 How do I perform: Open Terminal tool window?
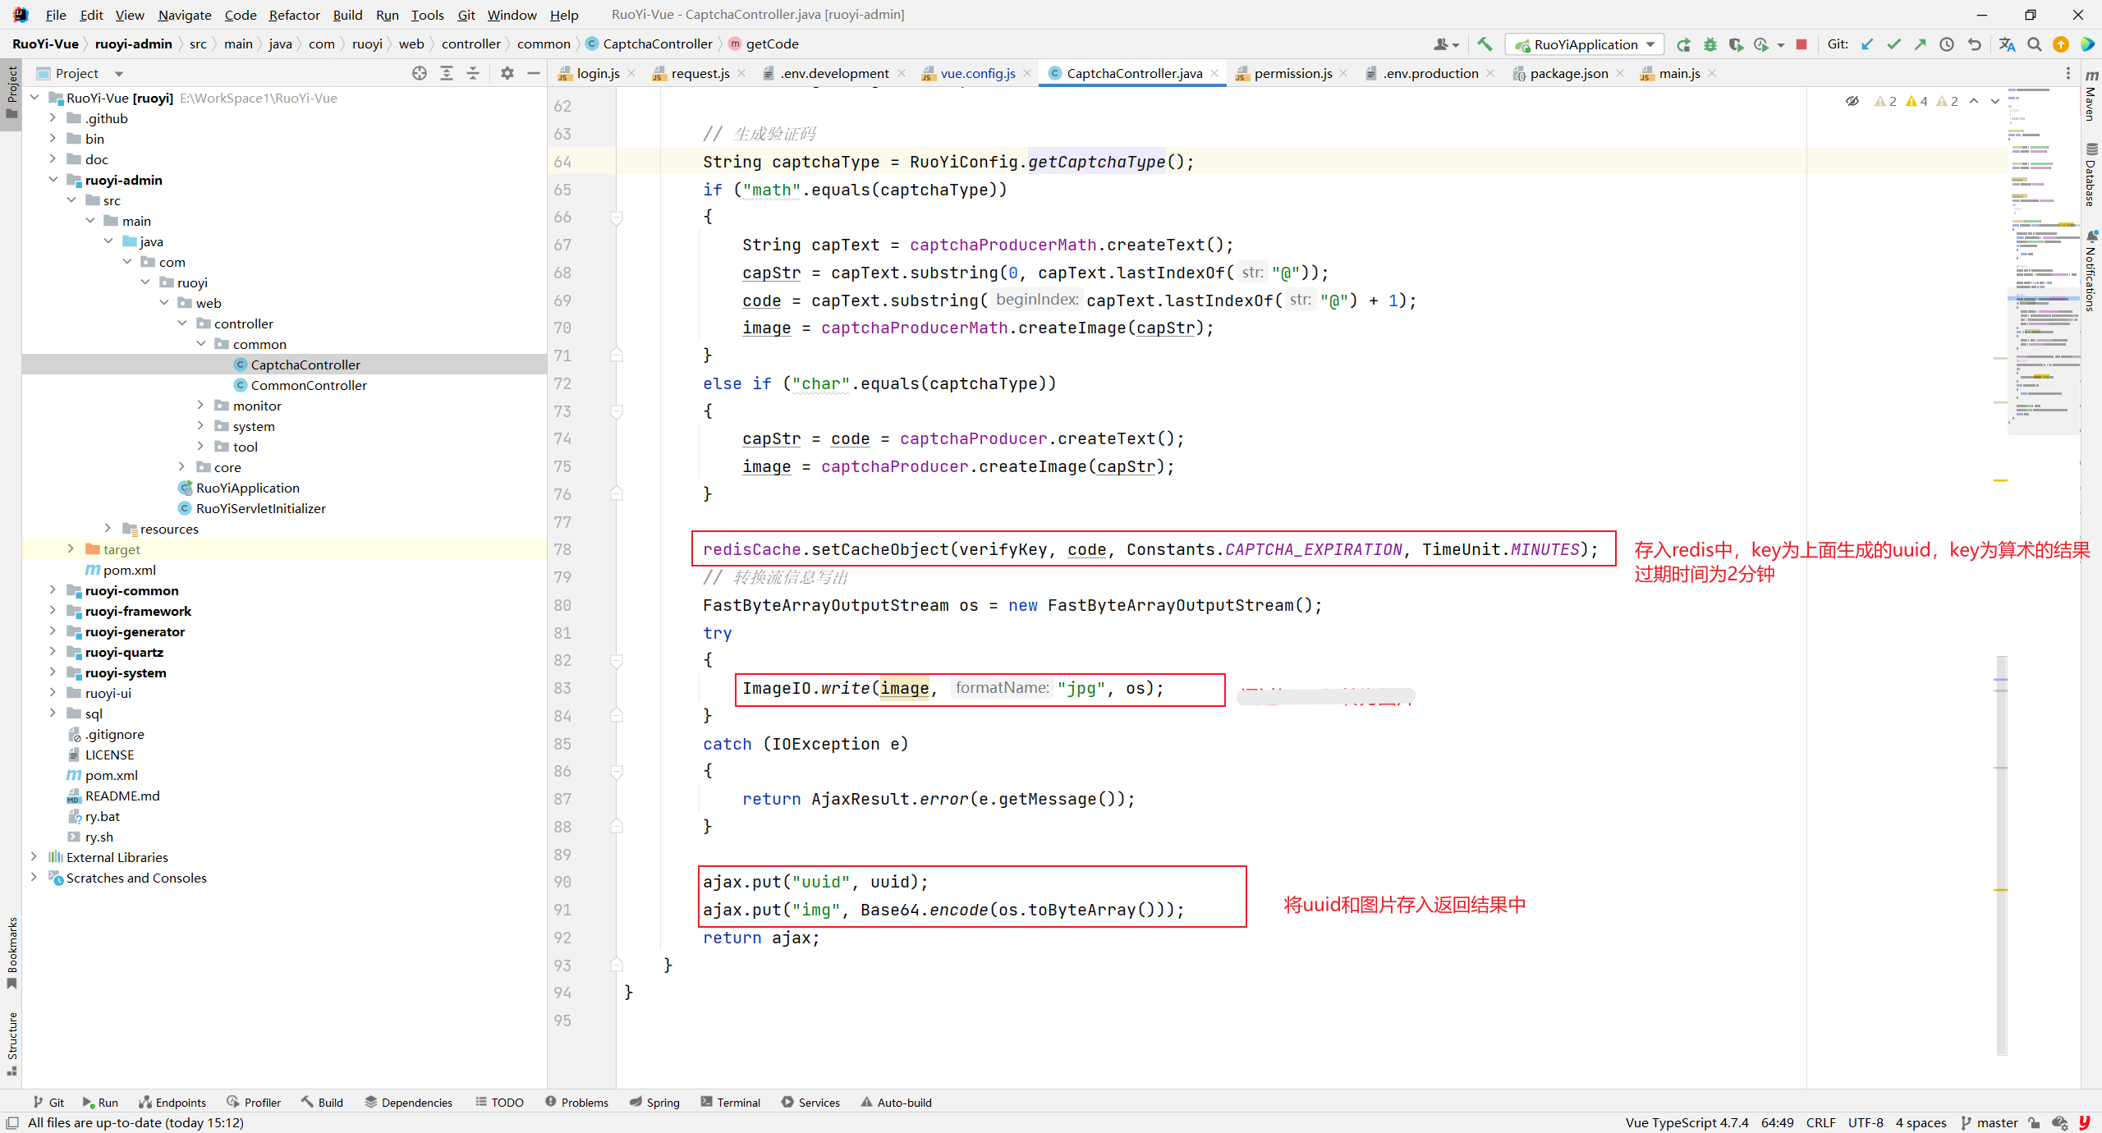(x=730, y=1103)
